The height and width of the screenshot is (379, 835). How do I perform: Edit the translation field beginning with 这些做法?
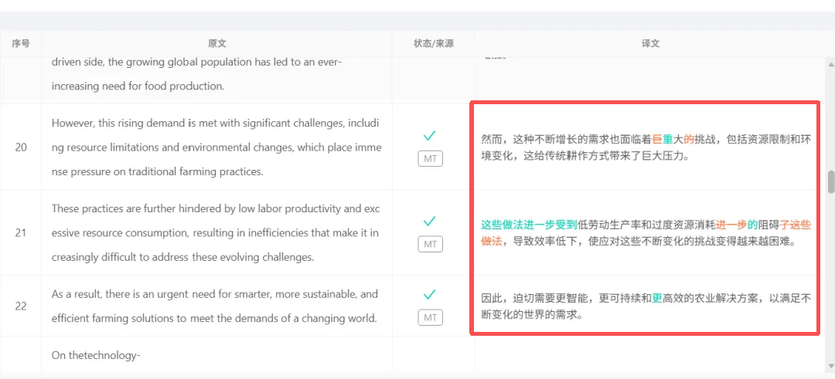pos(646,233)
